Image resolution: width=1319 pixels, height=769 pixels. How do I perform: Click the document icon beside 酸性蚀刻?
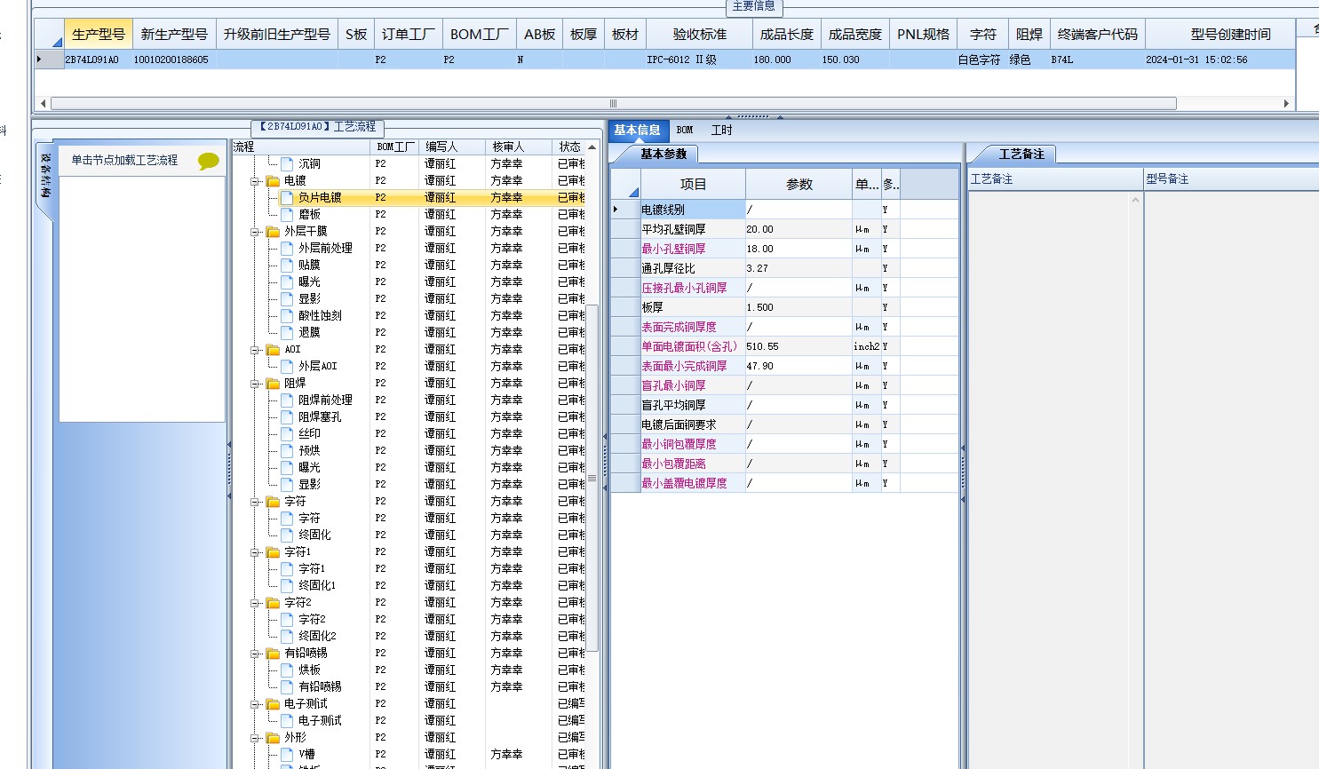(x=287, y=316)
